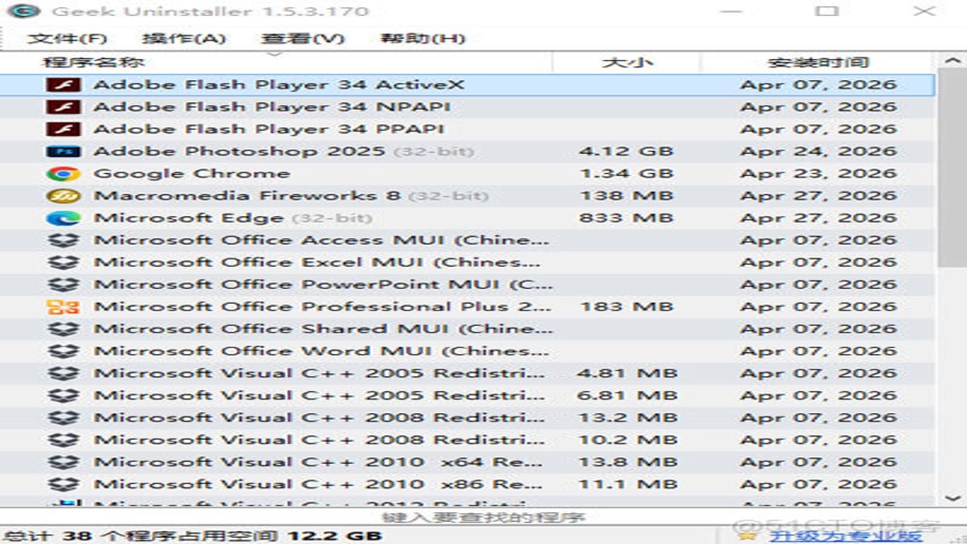Screen dimensions: 967x544
Task: Click the Office Word MUI icon
Action: pyautogui.click(x=63, y=351)
